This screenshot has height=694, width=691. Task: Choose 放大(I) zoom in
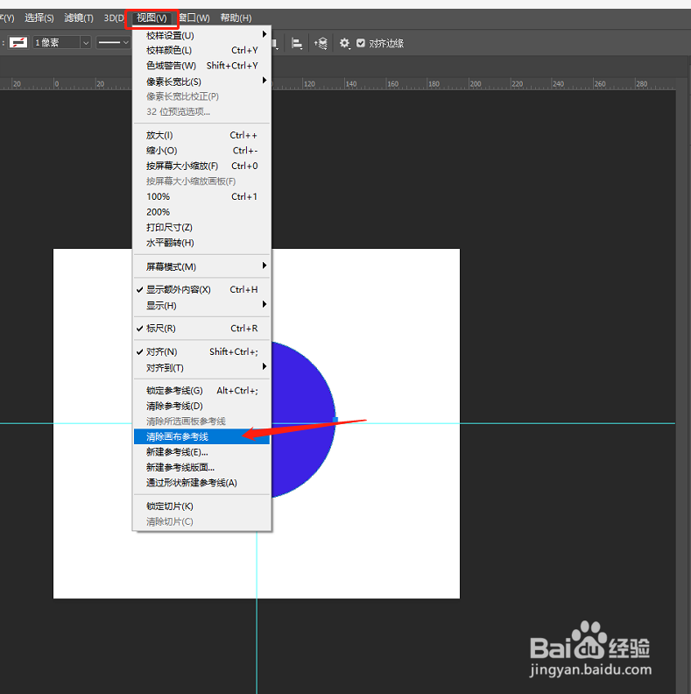[201, 135]
